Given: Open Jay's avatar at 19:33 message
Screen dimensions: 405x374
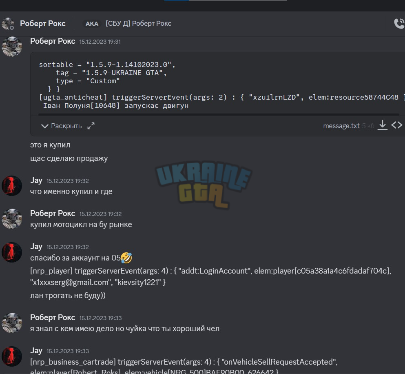Looking at the screenshot, I should coord(11,356).
